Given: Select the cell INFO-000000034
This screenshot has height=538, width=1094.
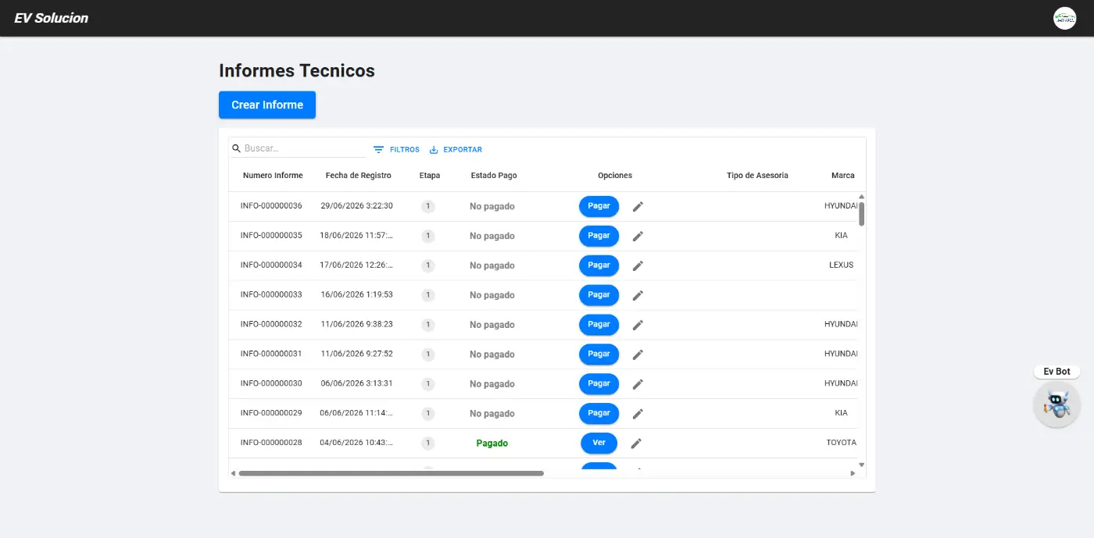Looking at the screenshot, I should click(x=271, y=265).
